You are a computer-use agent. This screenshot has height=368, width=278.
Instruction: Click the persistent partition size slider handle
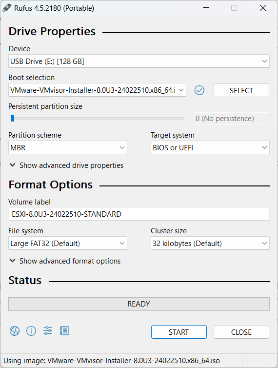coord(13,119)
